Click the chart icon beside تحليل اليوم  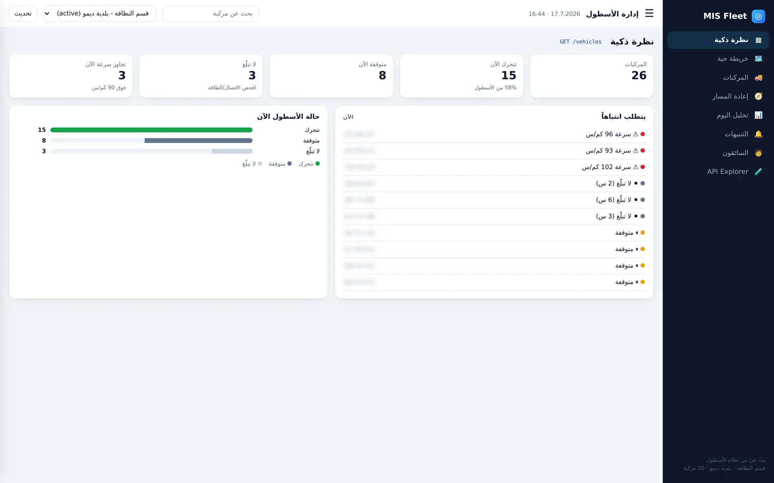758,115
